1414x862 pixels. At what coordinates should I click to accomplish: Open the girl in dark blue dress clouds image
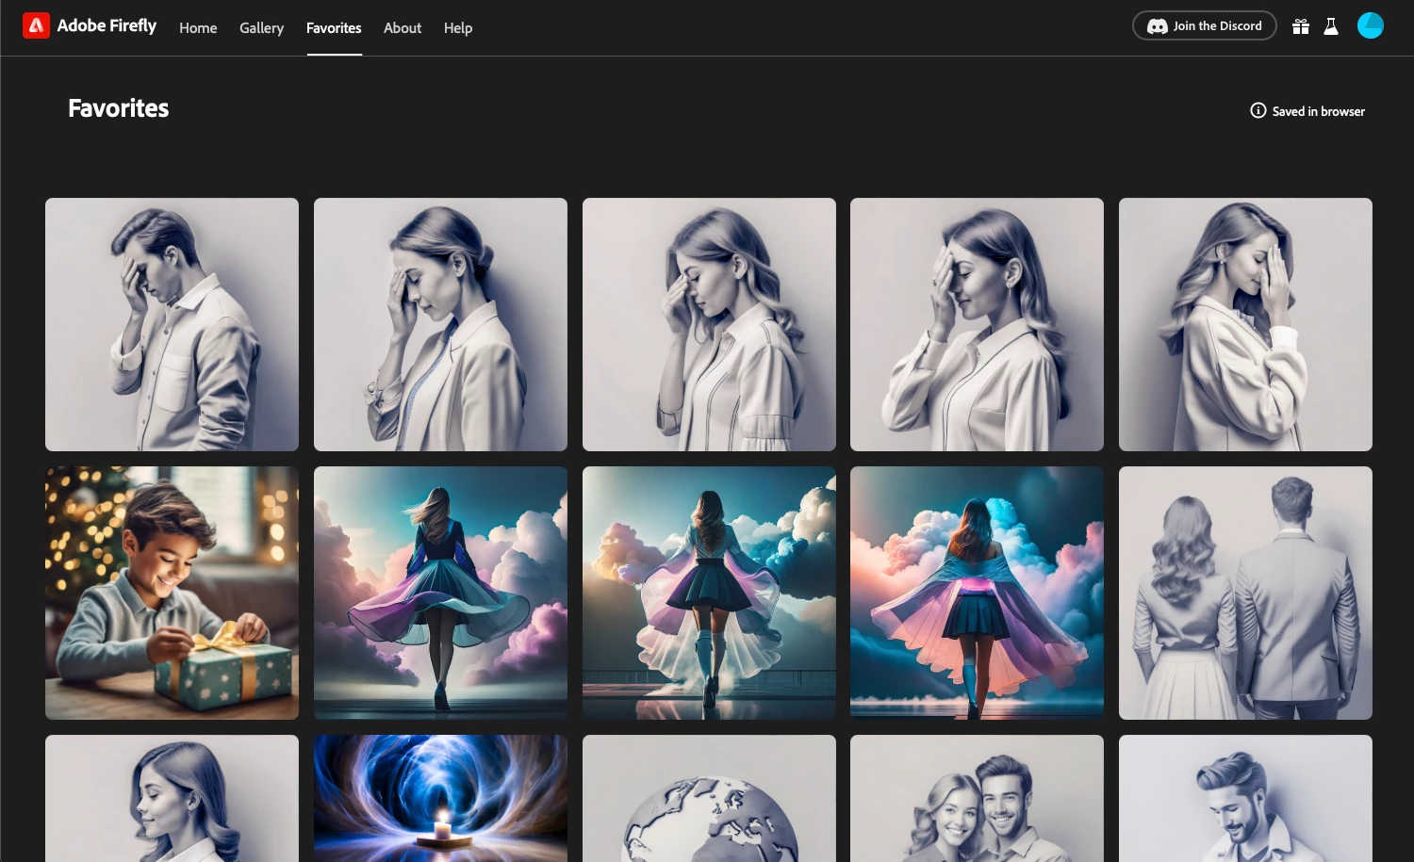point(440,593)
